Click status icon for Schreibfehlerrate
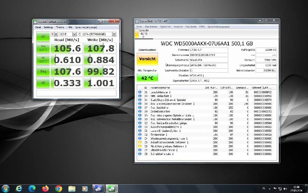Screen dimensions: 308x193 [140, 154]
